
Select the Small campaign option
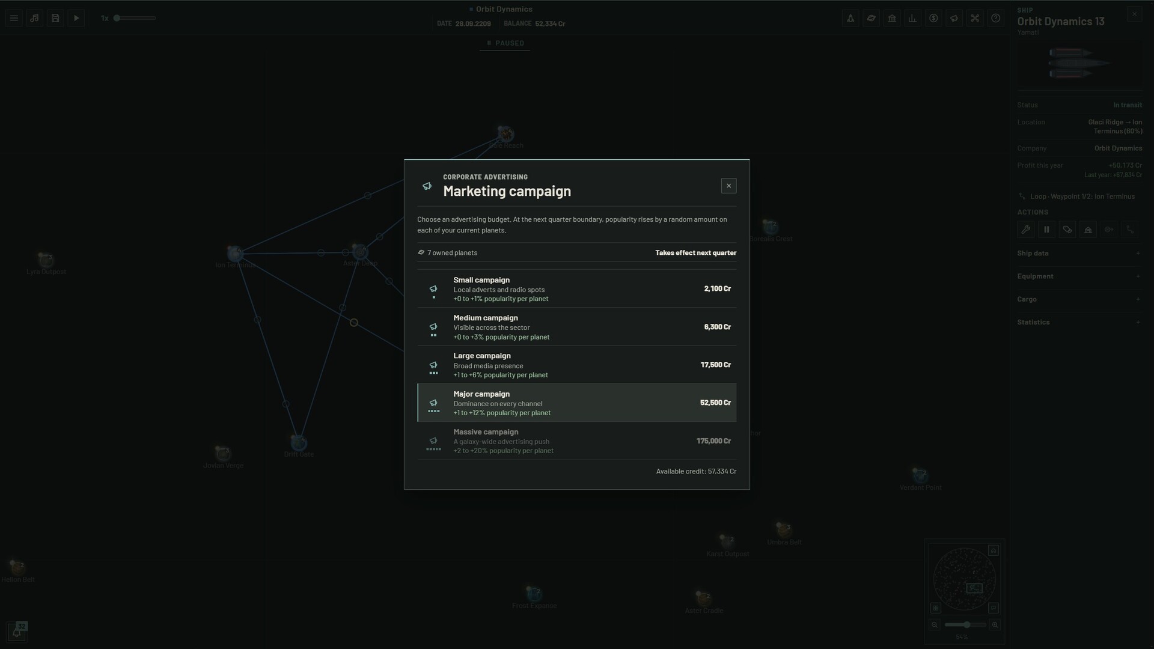(576, 289)
